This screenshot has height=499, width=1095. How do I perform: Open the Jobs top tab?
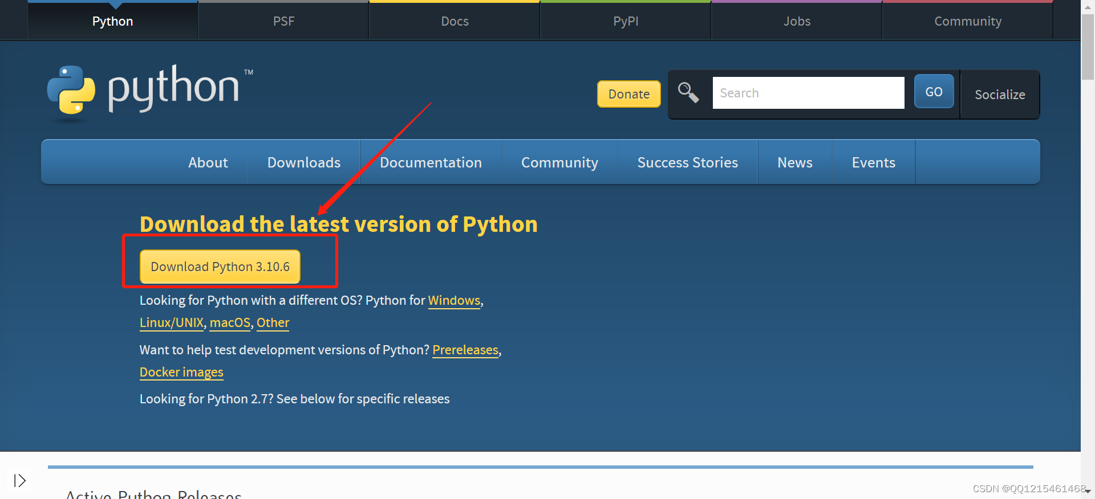pos(797,21)
